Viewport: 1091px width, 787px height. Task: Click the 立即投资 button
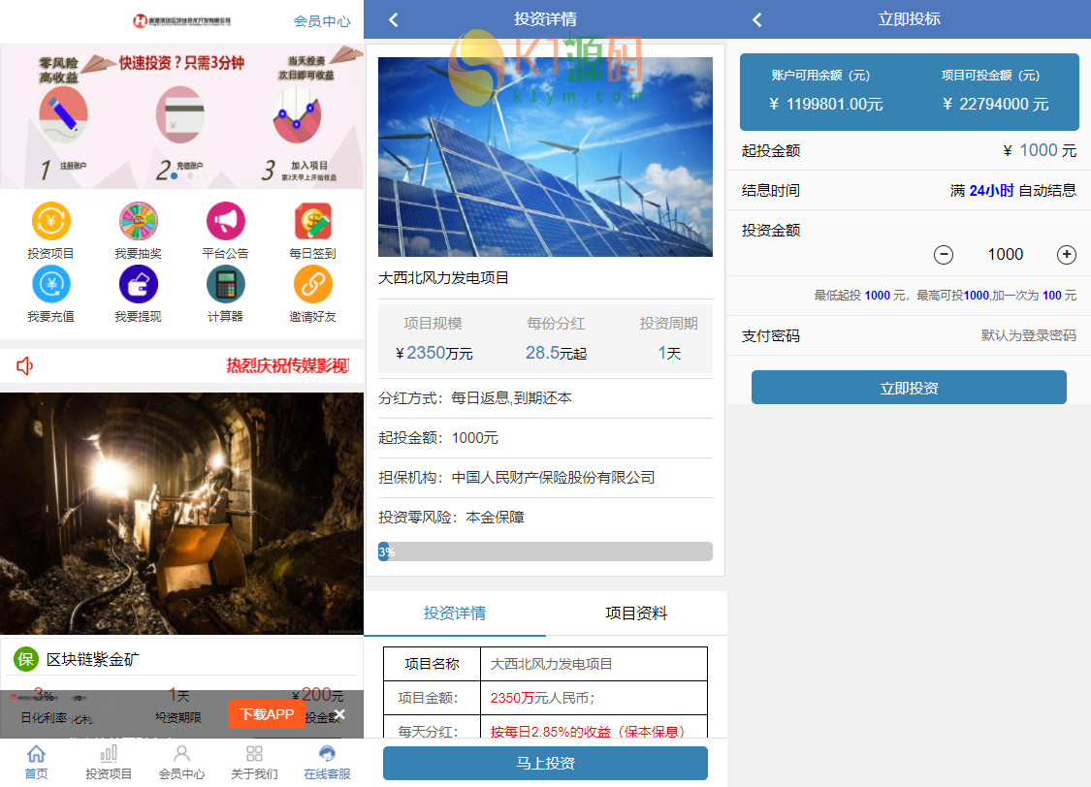(x=909, y=388)
